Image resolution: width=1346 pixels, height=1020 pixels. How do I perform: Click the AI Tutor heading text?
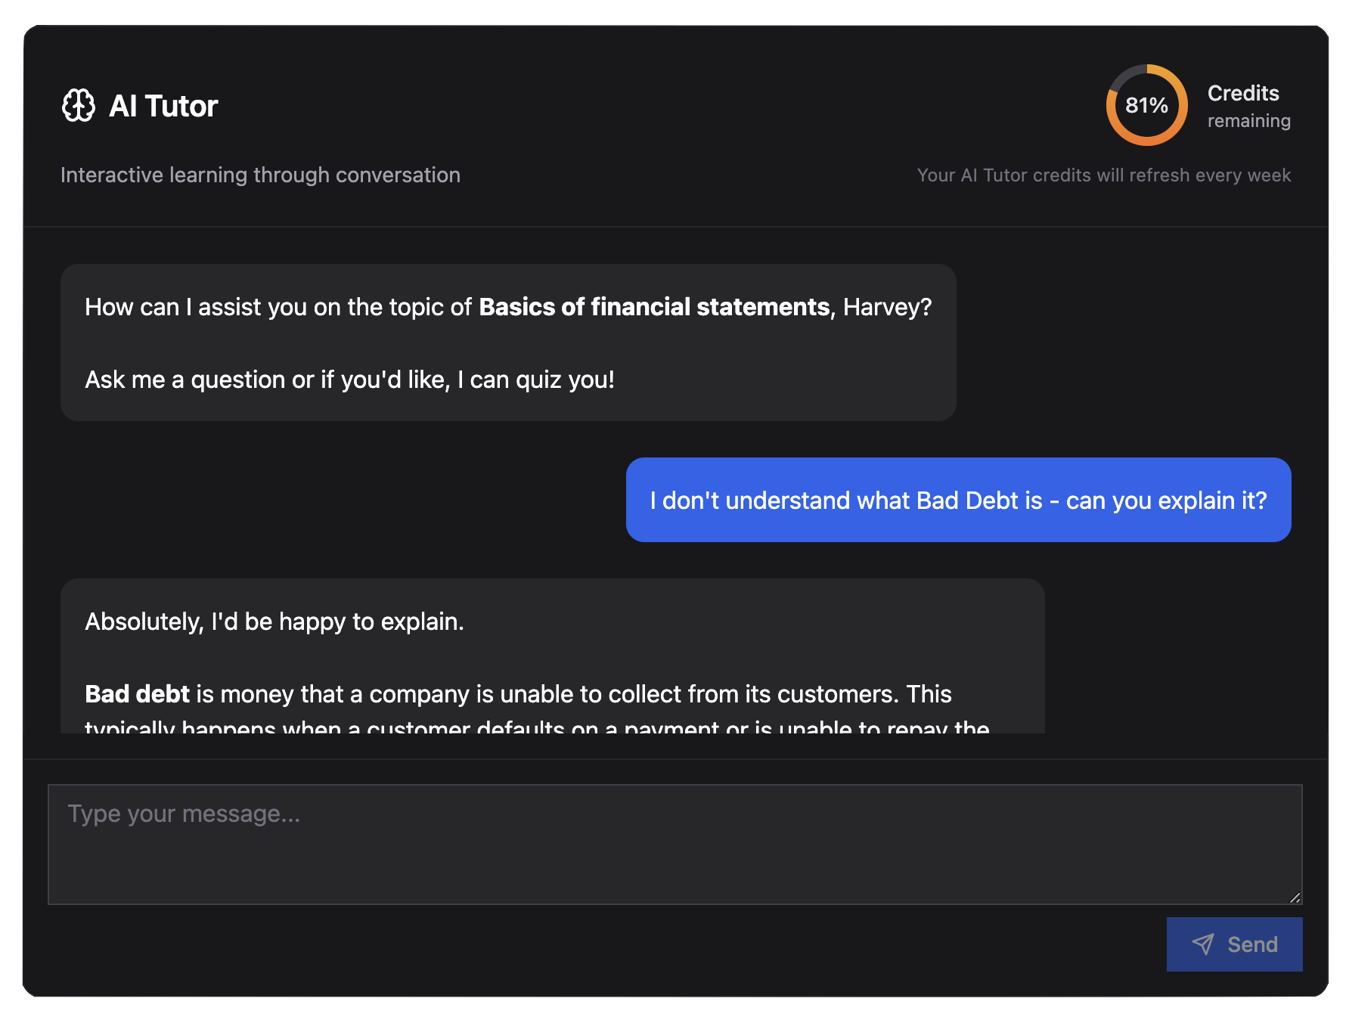click(x=163, y=106)
